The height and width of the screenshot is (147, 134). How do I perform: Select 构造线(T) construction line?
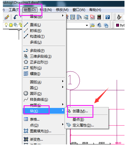(x=44, y=36)
